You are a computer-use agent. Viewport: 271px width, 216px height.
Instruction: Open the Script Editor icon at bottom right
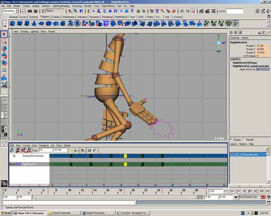(269, 202)
